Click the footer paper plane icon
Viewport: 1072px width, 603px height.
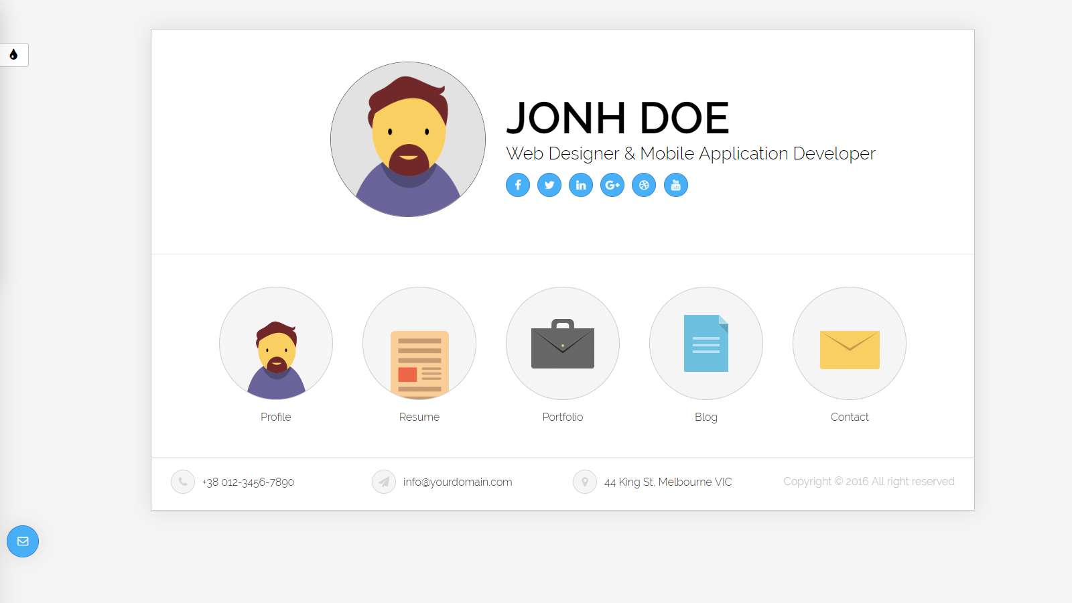pyautogui.click(x=384, y=482)
